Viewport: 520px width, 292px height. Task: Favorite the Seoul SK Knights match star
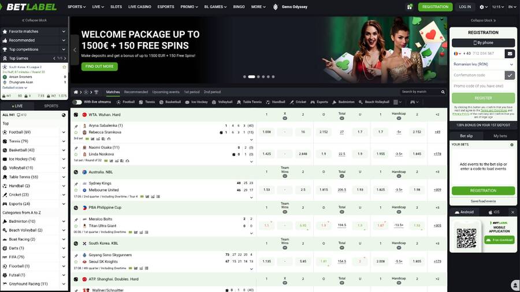tap(76, 261)
